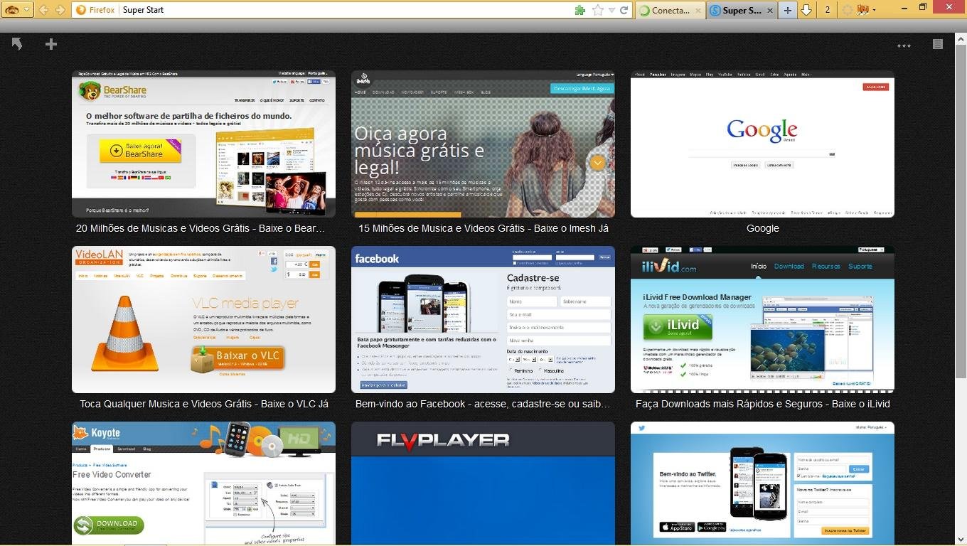Image resolution: width=967 pixels, height=546 pixels.
Task: Open the BearShare site thumbnail
Action: (x=203, y=144)
